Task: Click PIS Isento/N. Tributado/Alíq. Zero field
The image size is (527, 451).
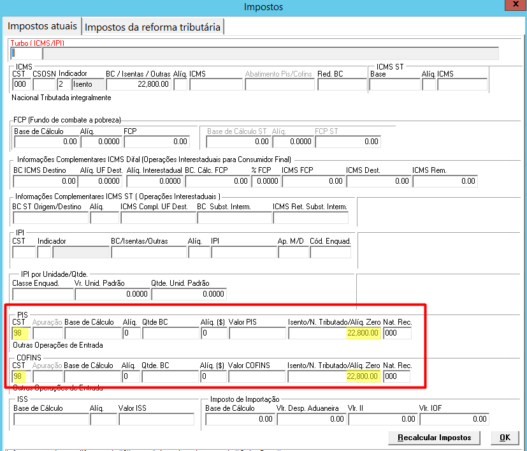Action: click(335, 333)
